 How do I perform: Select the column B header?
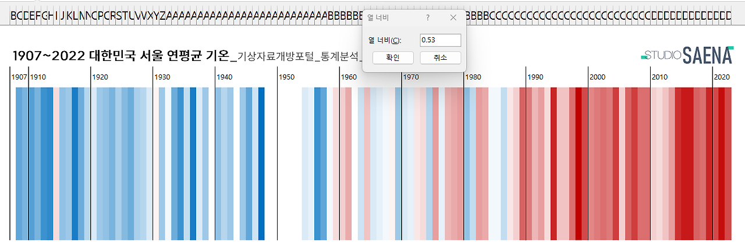click(x=14, y=16)
